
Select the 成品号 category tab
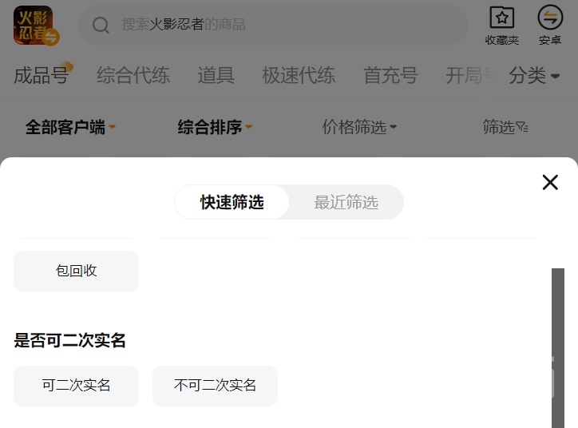42,76
